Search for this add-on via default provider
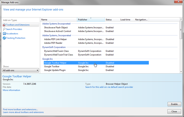The image size is (184, 117). coord(109,87)
